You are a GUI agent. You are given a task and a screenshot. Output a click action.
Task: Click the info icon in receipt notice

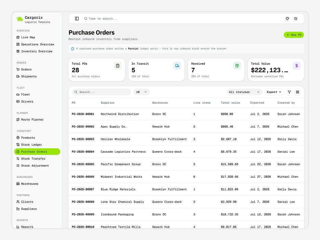[x=72, y=49]
